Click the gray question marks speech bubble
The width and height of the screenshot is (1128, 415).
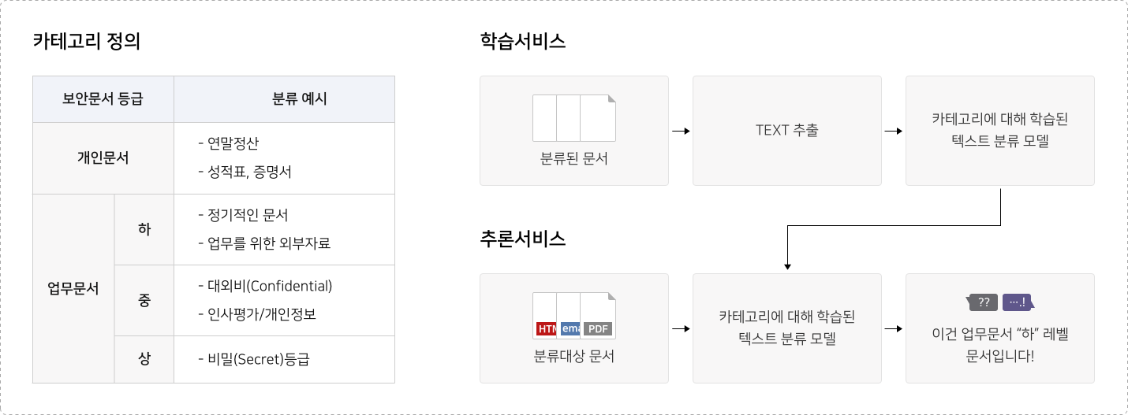click(x=983, y=302)
